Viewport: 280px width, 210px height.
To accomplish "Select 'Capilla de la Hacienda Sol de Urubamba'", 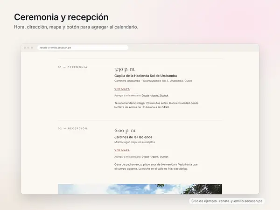I will coord(146,76).
